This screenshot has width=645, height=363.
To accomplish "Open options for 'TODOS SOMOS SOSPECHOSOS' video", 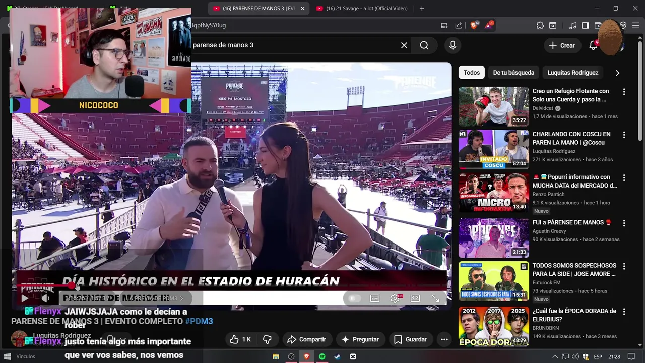I will pyautogui.click(x=624, y=266).
